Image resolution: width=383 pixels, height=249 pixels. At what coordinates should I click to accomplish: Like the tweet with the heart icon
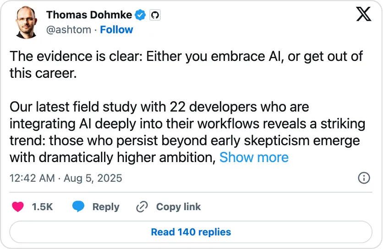[18, 206]
